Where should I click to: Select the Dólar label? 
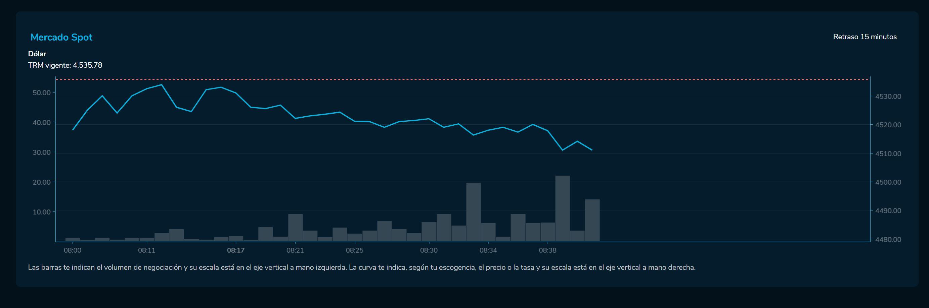click(37, 54)
